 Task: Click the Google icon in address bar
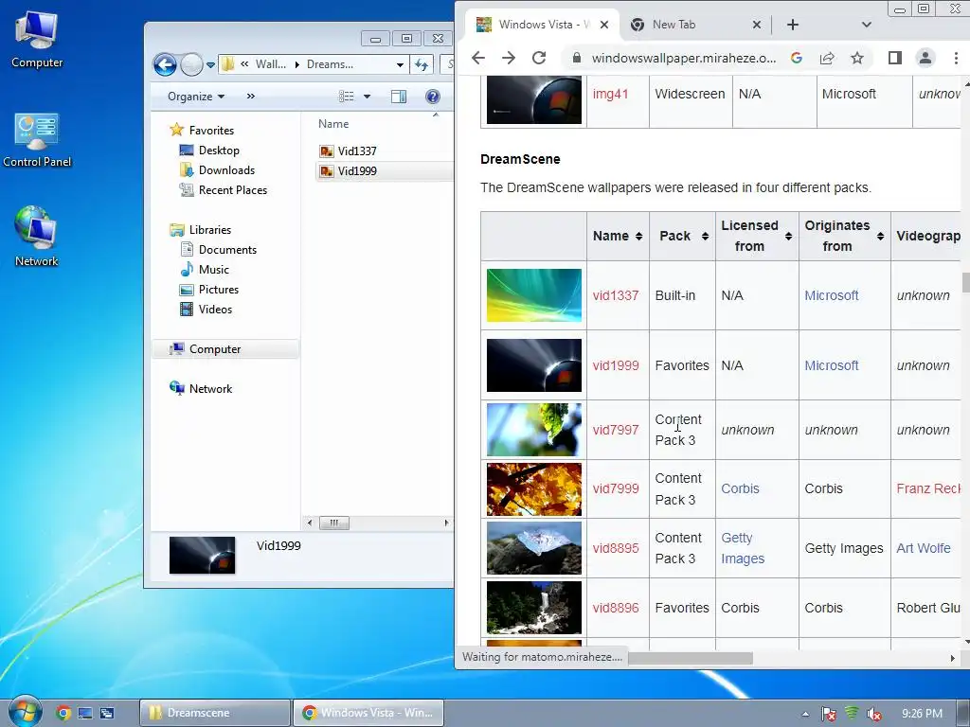(796, 58)
